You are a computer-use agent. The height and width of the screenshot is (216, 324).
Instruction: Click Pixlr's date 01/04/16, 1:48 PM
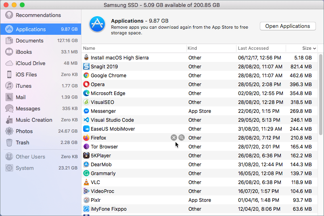[259, 200]
